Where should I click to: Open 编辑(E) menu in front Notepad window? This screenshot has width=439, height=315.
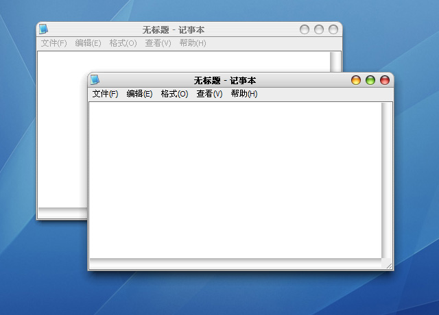pos(139,94)
